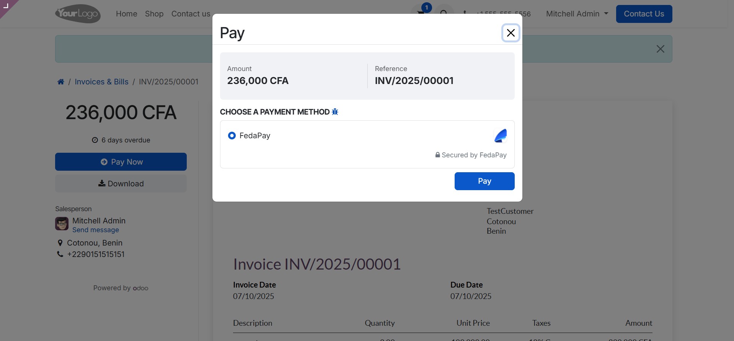Open the Contact us menu item
Image resolution: width=734 pixels, height=341 pixels.
click(191, 14)
